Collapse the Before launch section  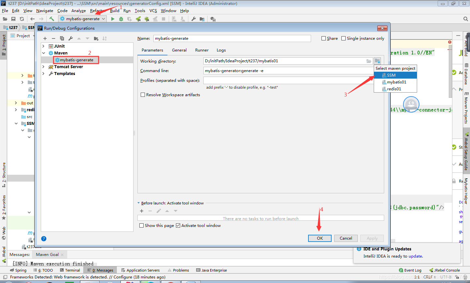point(139,203)
